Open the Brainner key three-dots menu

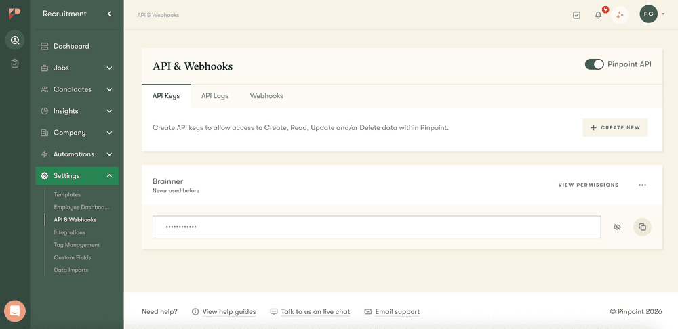coord(643,185)
